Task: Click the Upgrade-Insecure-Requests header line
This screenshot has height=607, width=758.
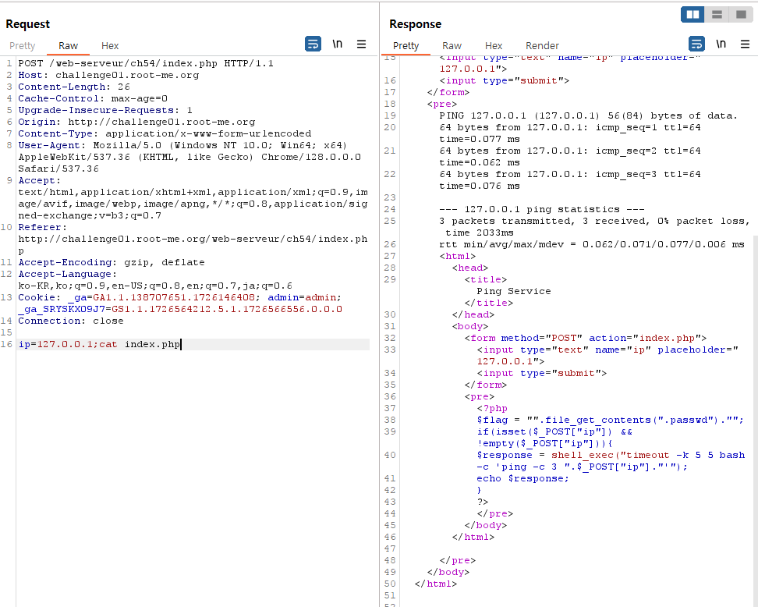Action: (x=105, y=110)
